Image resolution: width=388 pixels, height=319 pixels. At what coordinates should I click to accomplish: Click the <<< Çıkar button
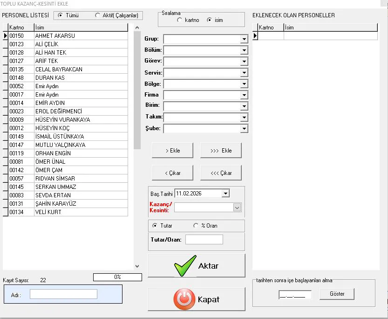[221, 173]
